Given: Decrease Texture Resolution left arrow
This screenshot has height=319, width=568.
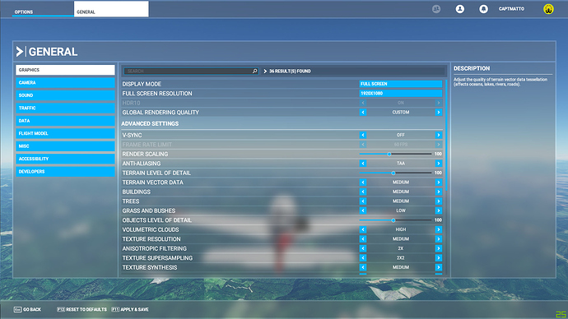Looking at the screenshot, I should pyautogui.click(x=362, y=239).
